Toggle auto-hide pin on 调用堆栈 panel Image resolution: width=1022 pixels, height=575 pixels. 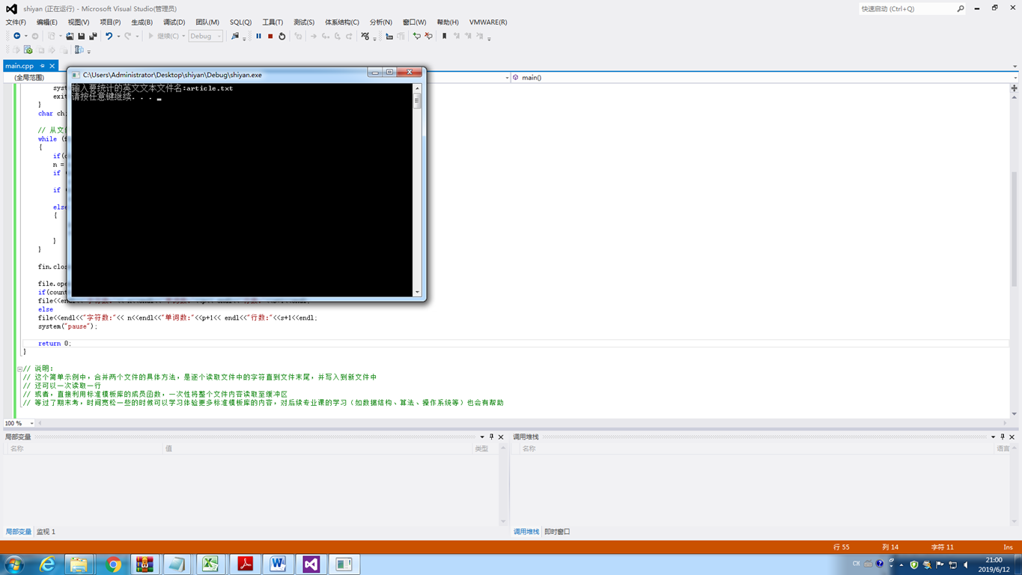[x=1003, y=436]
